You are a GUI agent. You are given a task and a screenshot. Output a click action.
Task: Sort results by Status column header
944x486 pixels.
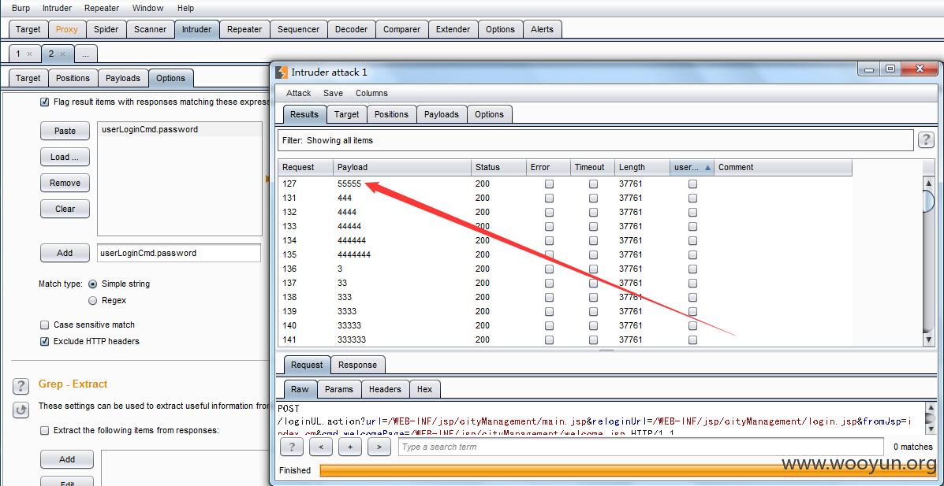[498, 167]
